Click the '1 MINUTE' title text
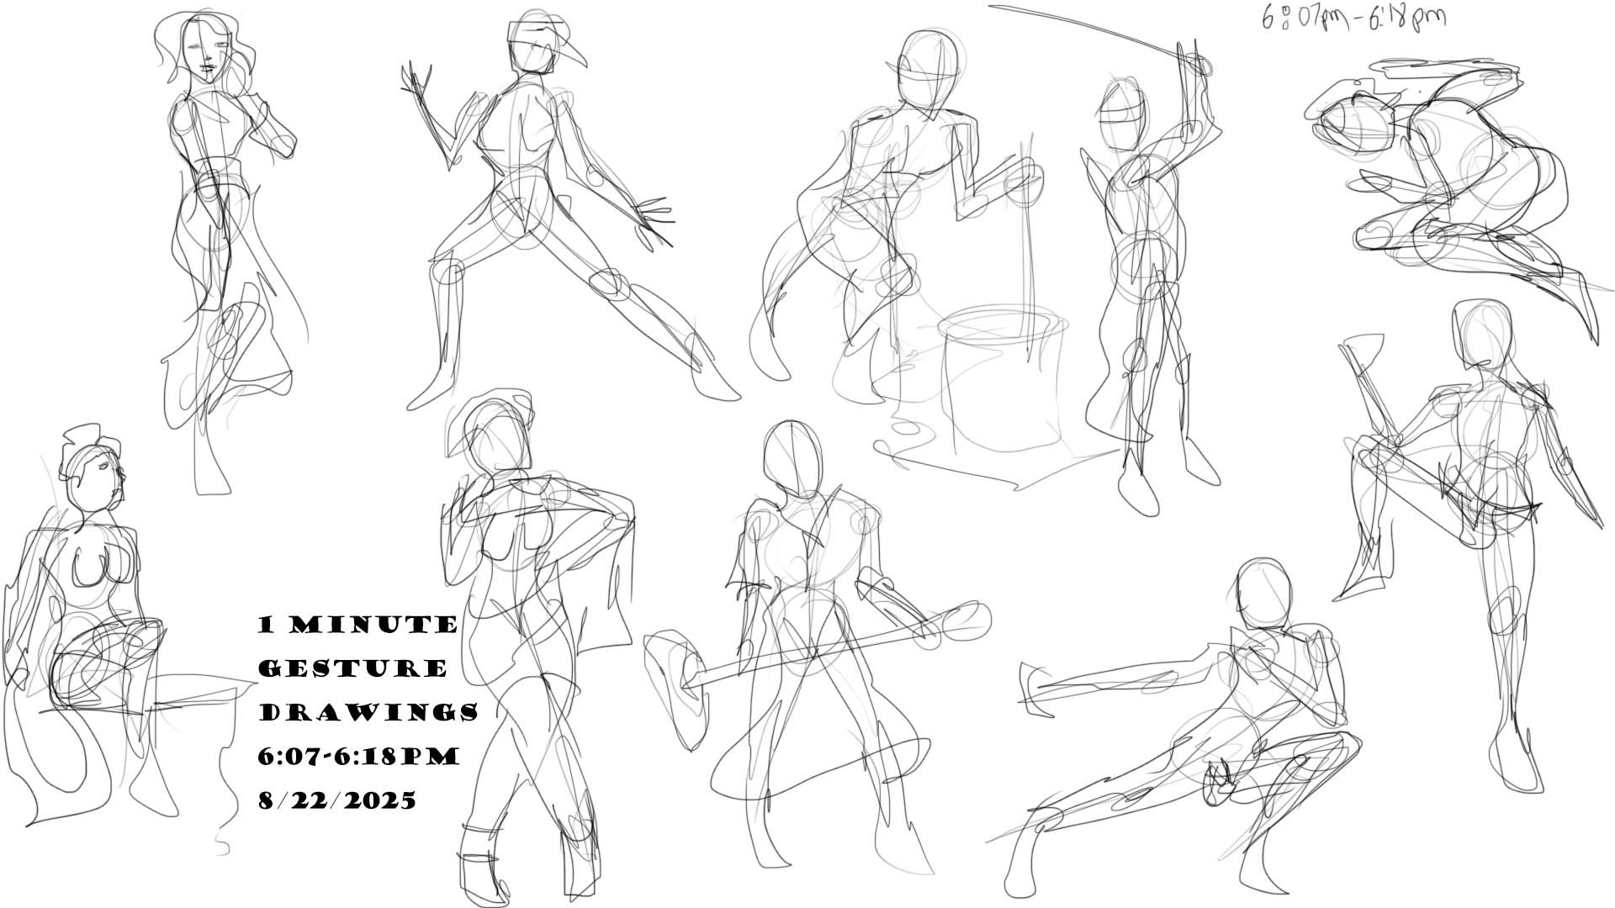Image resolution: width=1615 pixels, height=908 pixels. (x=358, y=625)
